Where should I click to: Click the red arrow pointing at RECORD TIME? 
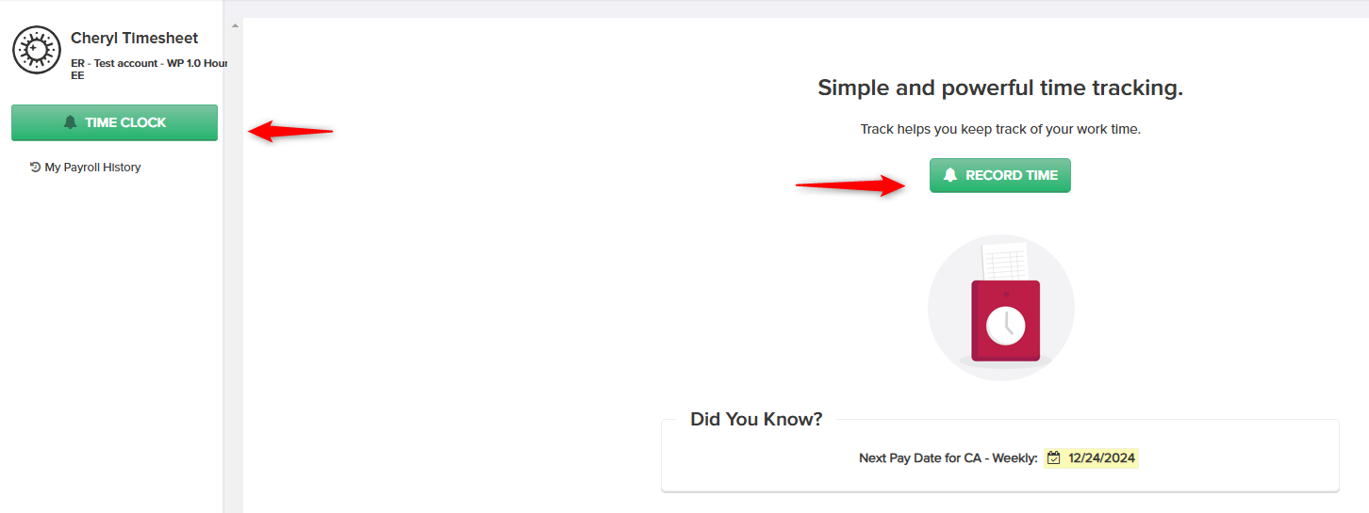[x=850, y=185]
